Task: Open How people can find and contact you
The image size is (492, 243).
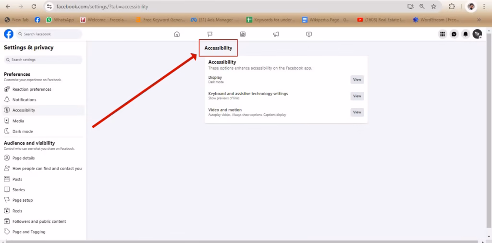Action: [44, 169]
